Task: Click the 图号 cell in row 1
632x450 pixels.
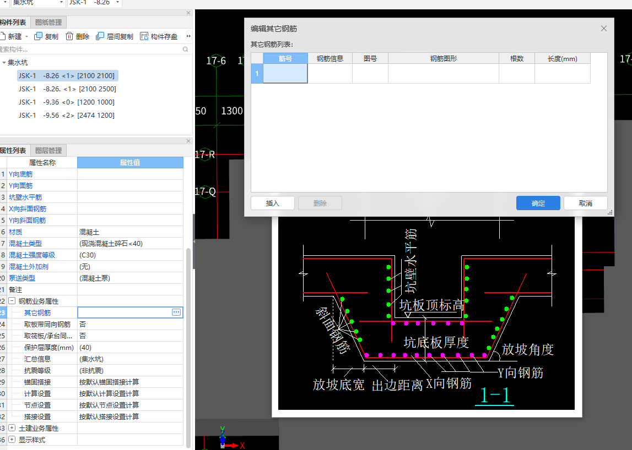Action: 370,74
